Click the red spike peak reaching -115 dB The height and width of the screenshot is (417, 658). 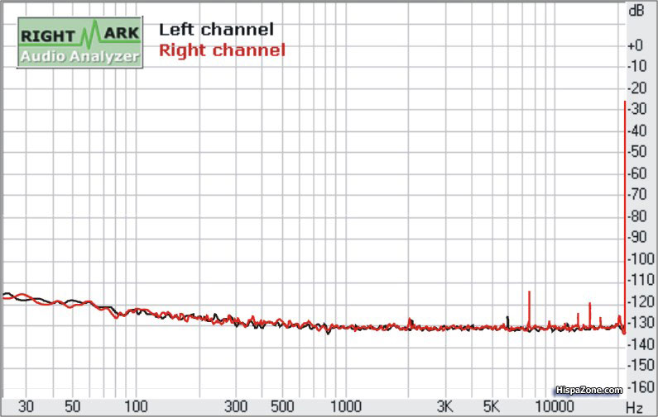[x=527, y=294]
